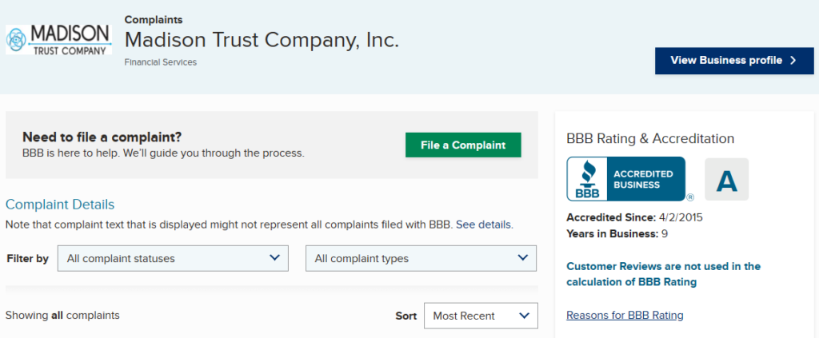
Task: Click the Complaints label above company name
Action: click(154, 20)
